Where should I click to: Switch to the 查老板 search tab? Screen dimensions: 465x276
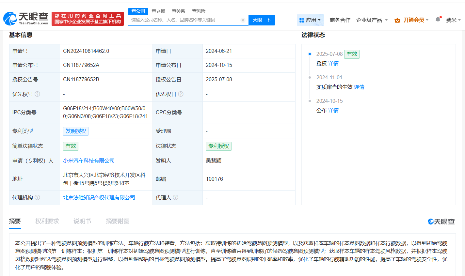(158, 11)
